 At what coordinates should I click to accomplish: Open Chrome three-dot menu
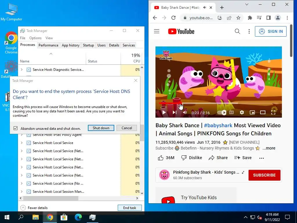[287, 18]
